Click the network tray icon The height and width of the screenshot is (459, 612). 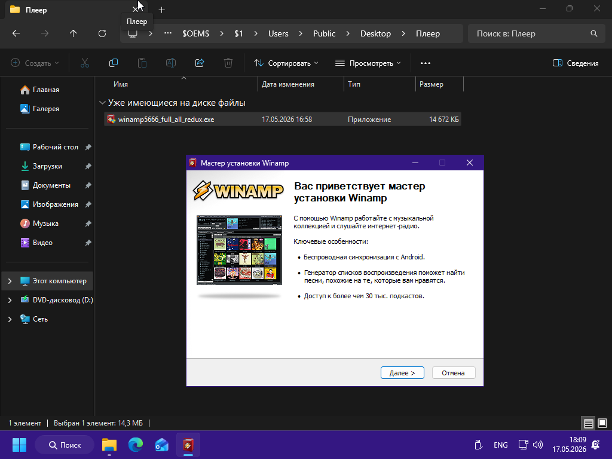tap(523, 445)
